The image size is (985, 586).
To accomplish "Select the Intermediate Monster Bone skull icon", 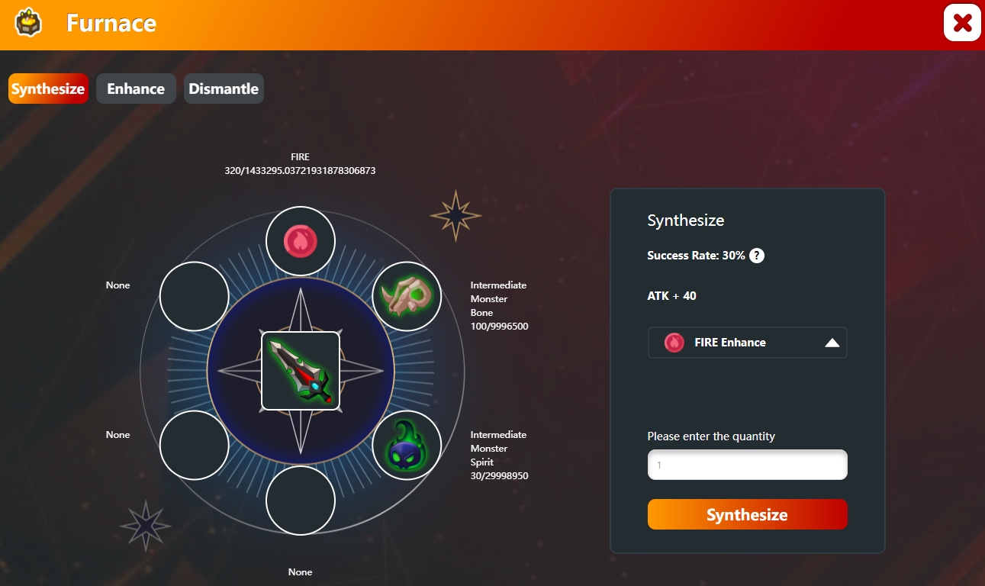I will (407, 296).
